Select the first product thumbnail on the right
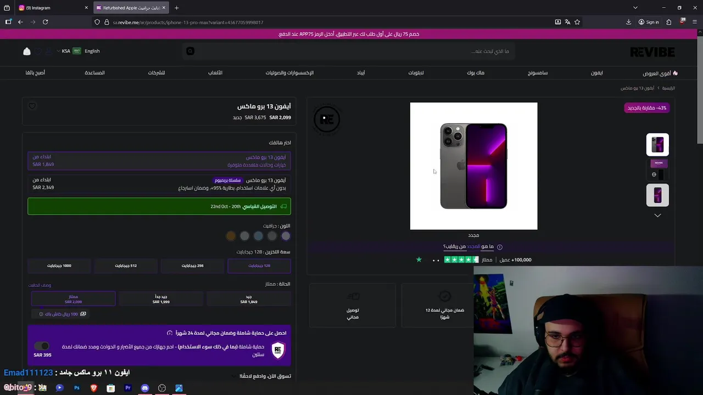Viewport: 703px width, 395px height. [657, 144]
